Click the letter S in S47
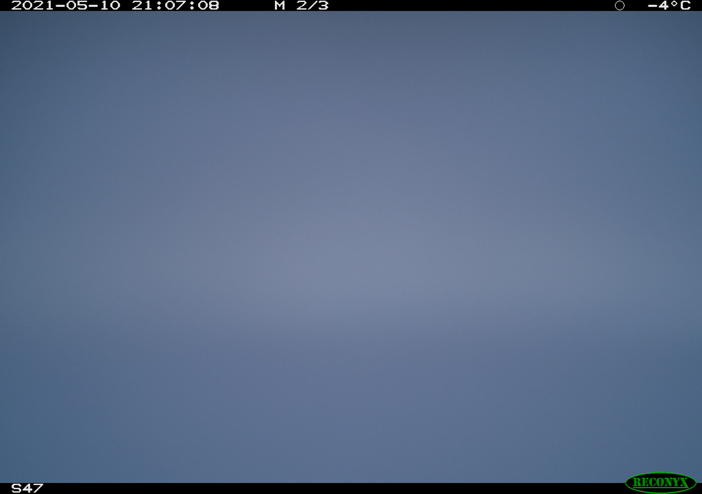 [x=16, y=488]
